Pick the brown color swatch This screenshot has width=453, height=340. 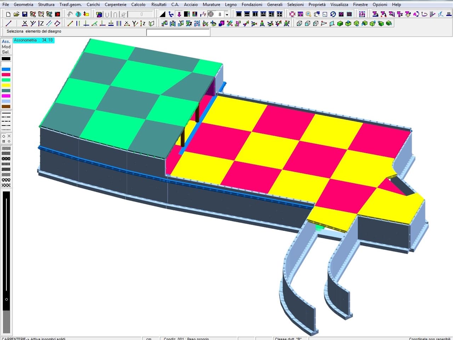(6, 107)
